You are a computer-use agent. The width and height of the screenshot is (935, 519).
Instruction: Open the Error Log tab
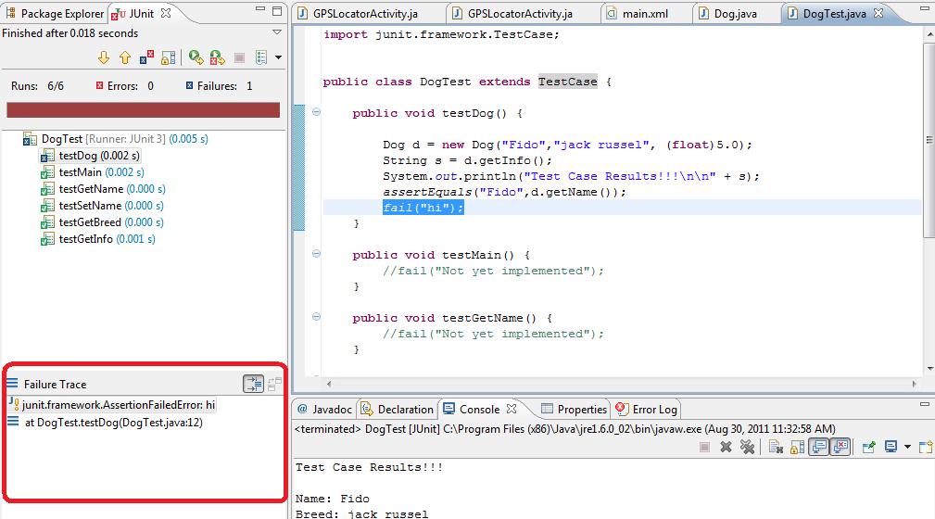(647, 410)
